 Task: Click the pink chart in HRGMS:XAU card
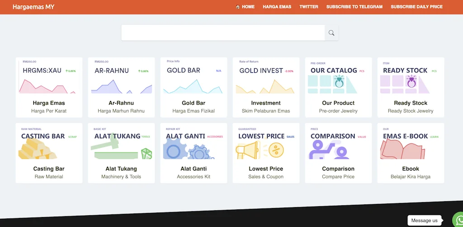tap(47, 86)
